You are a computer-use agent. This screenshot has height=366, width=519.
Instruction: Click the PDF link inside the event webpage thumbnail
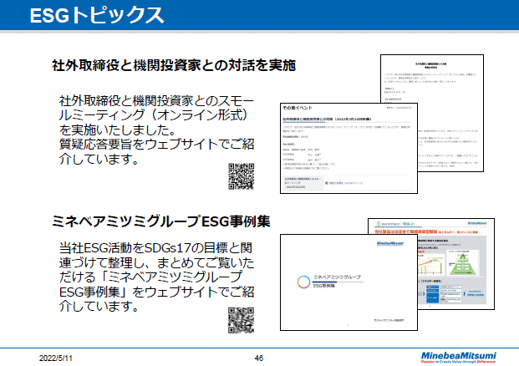(344, 183)
